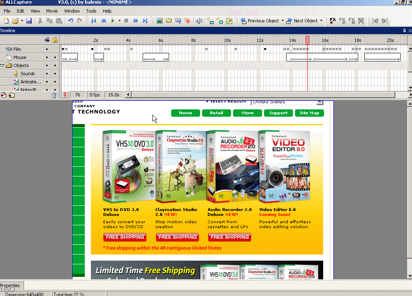The width and height of the screenshot is (412, 296).
Task: Insert an image object
Action: coord(159,21)
